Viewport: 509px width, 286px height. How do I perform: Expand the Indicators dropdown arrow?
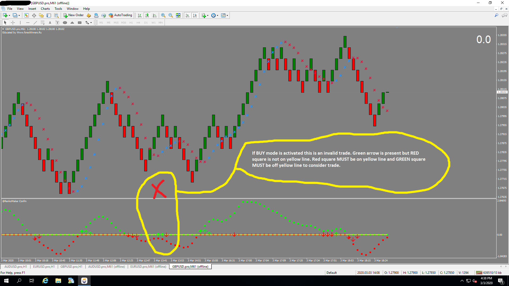[x=208, y=15]
